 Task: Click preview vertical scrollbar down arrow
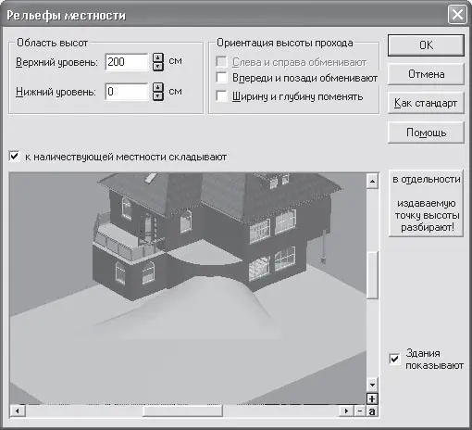coord(372,385)
